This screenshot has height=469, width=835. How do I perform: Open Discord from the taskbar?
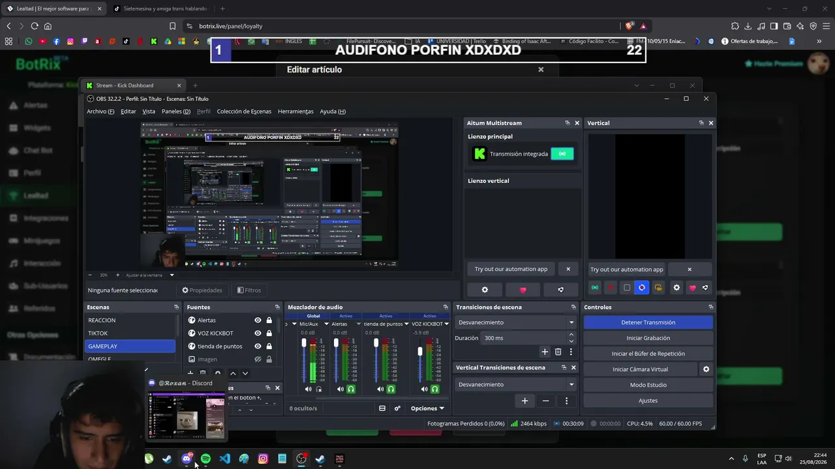[187, 459]
